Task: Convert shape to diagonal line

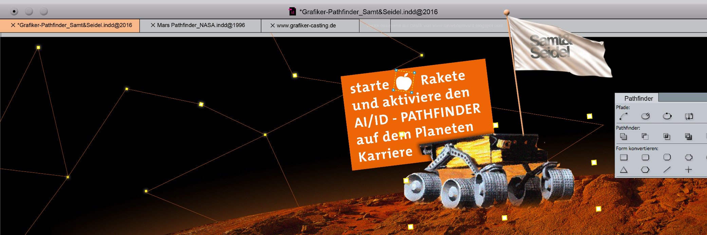Action: pyautogui.click(x=667, y=170)
